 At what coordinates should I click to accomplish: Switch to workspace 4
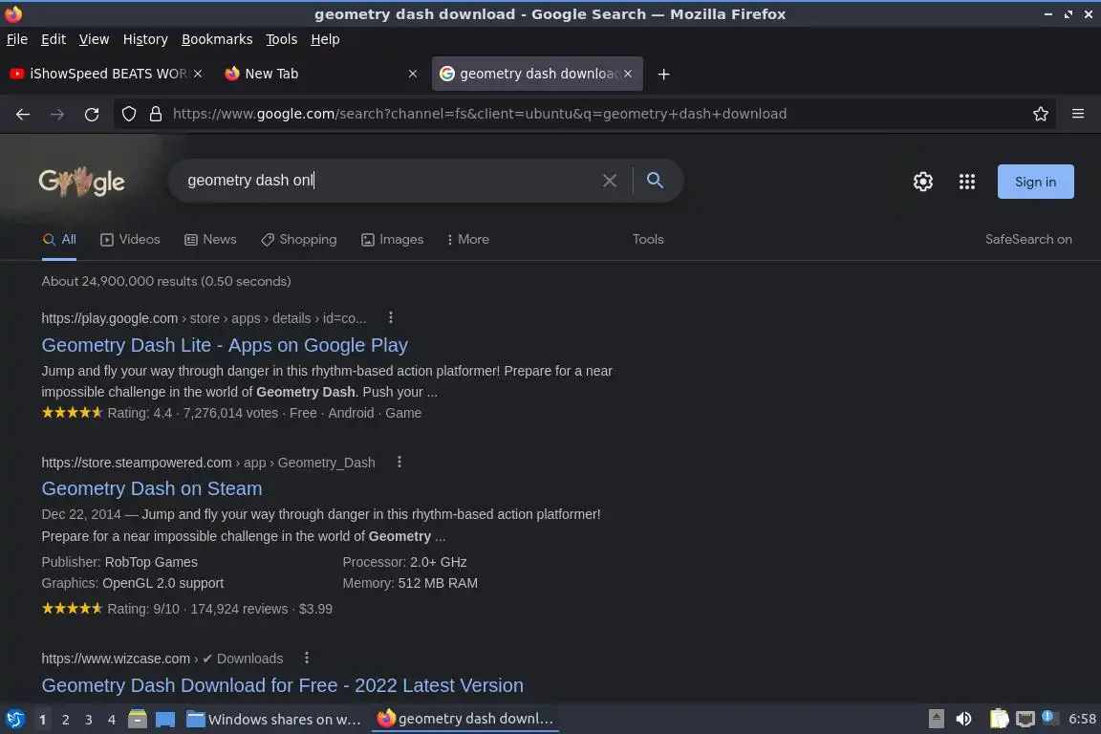point(112,720)
